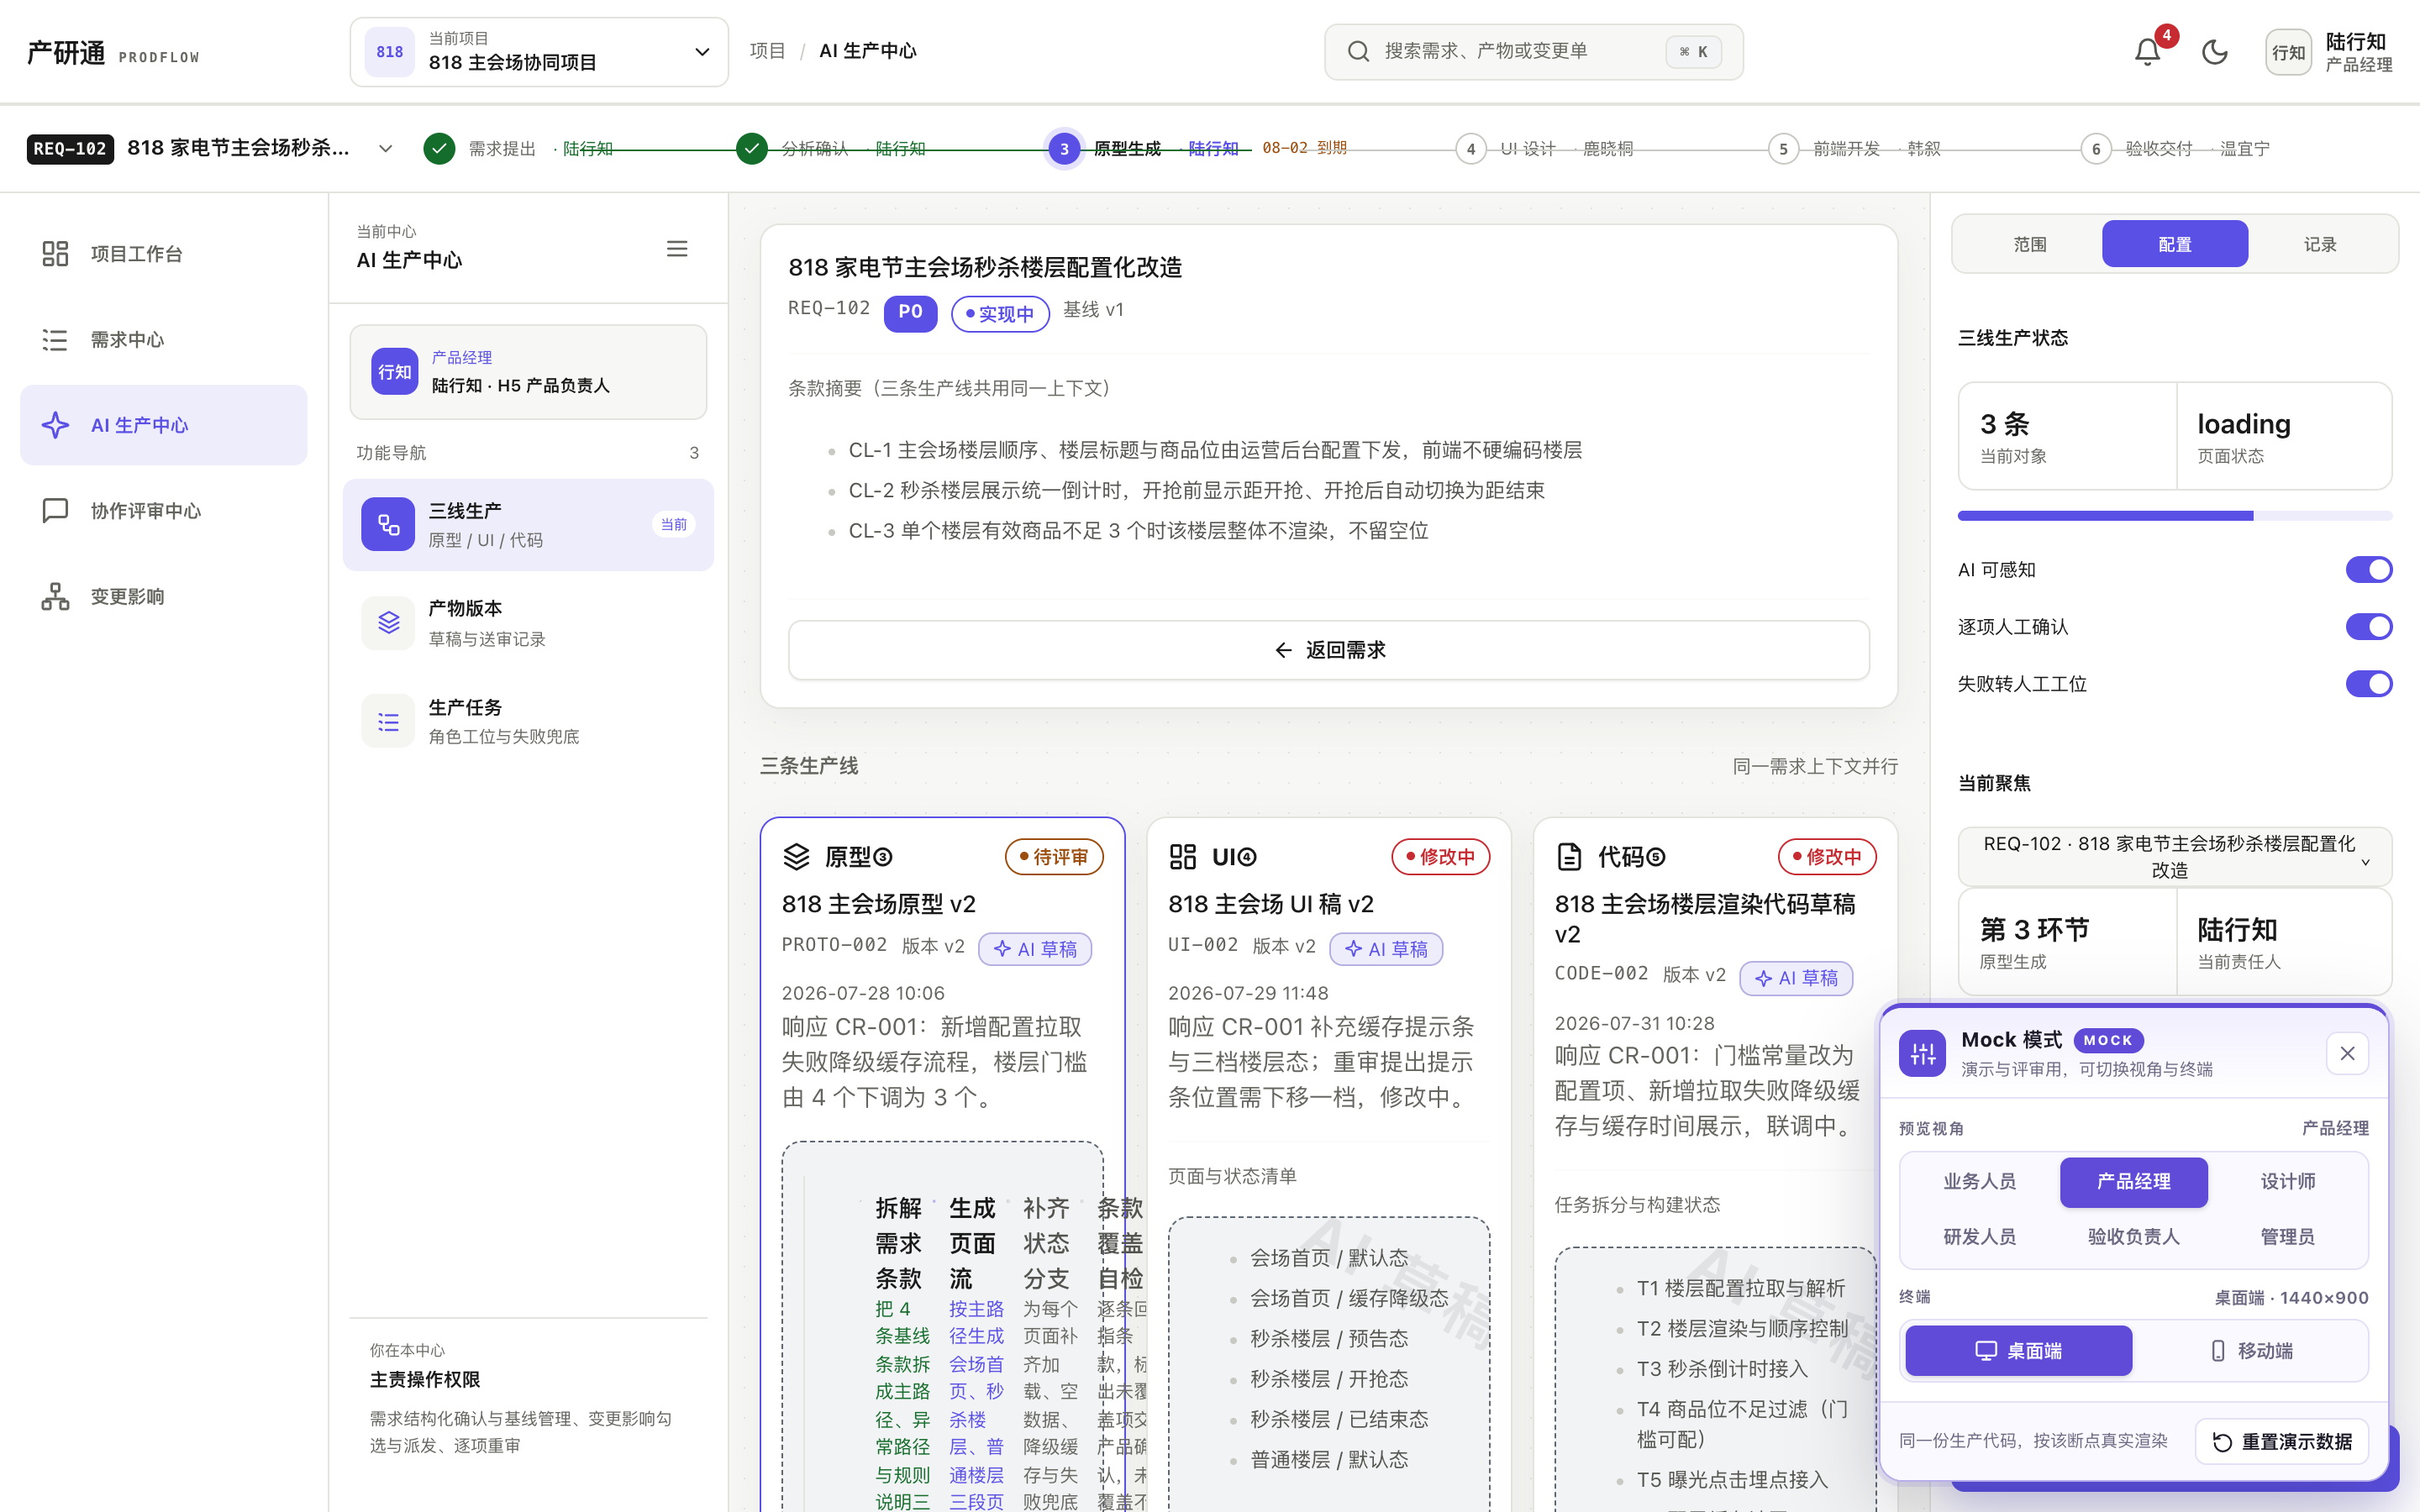This screenshot has width=2420, height=1512.
Task: Toggle dark mode moon icon
Action: point(2214,52)
